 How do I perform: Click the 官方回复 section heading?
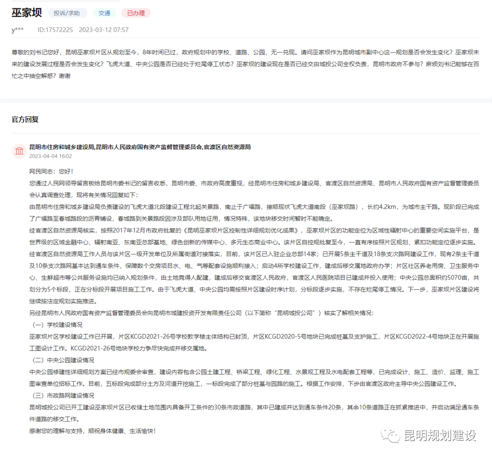tap(25, 119)
